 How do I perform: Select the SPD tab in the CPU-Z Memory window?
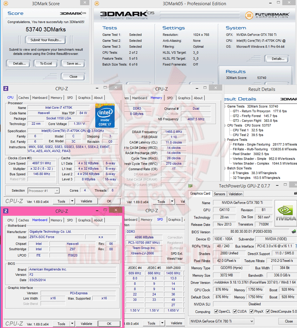pos(170,98)
